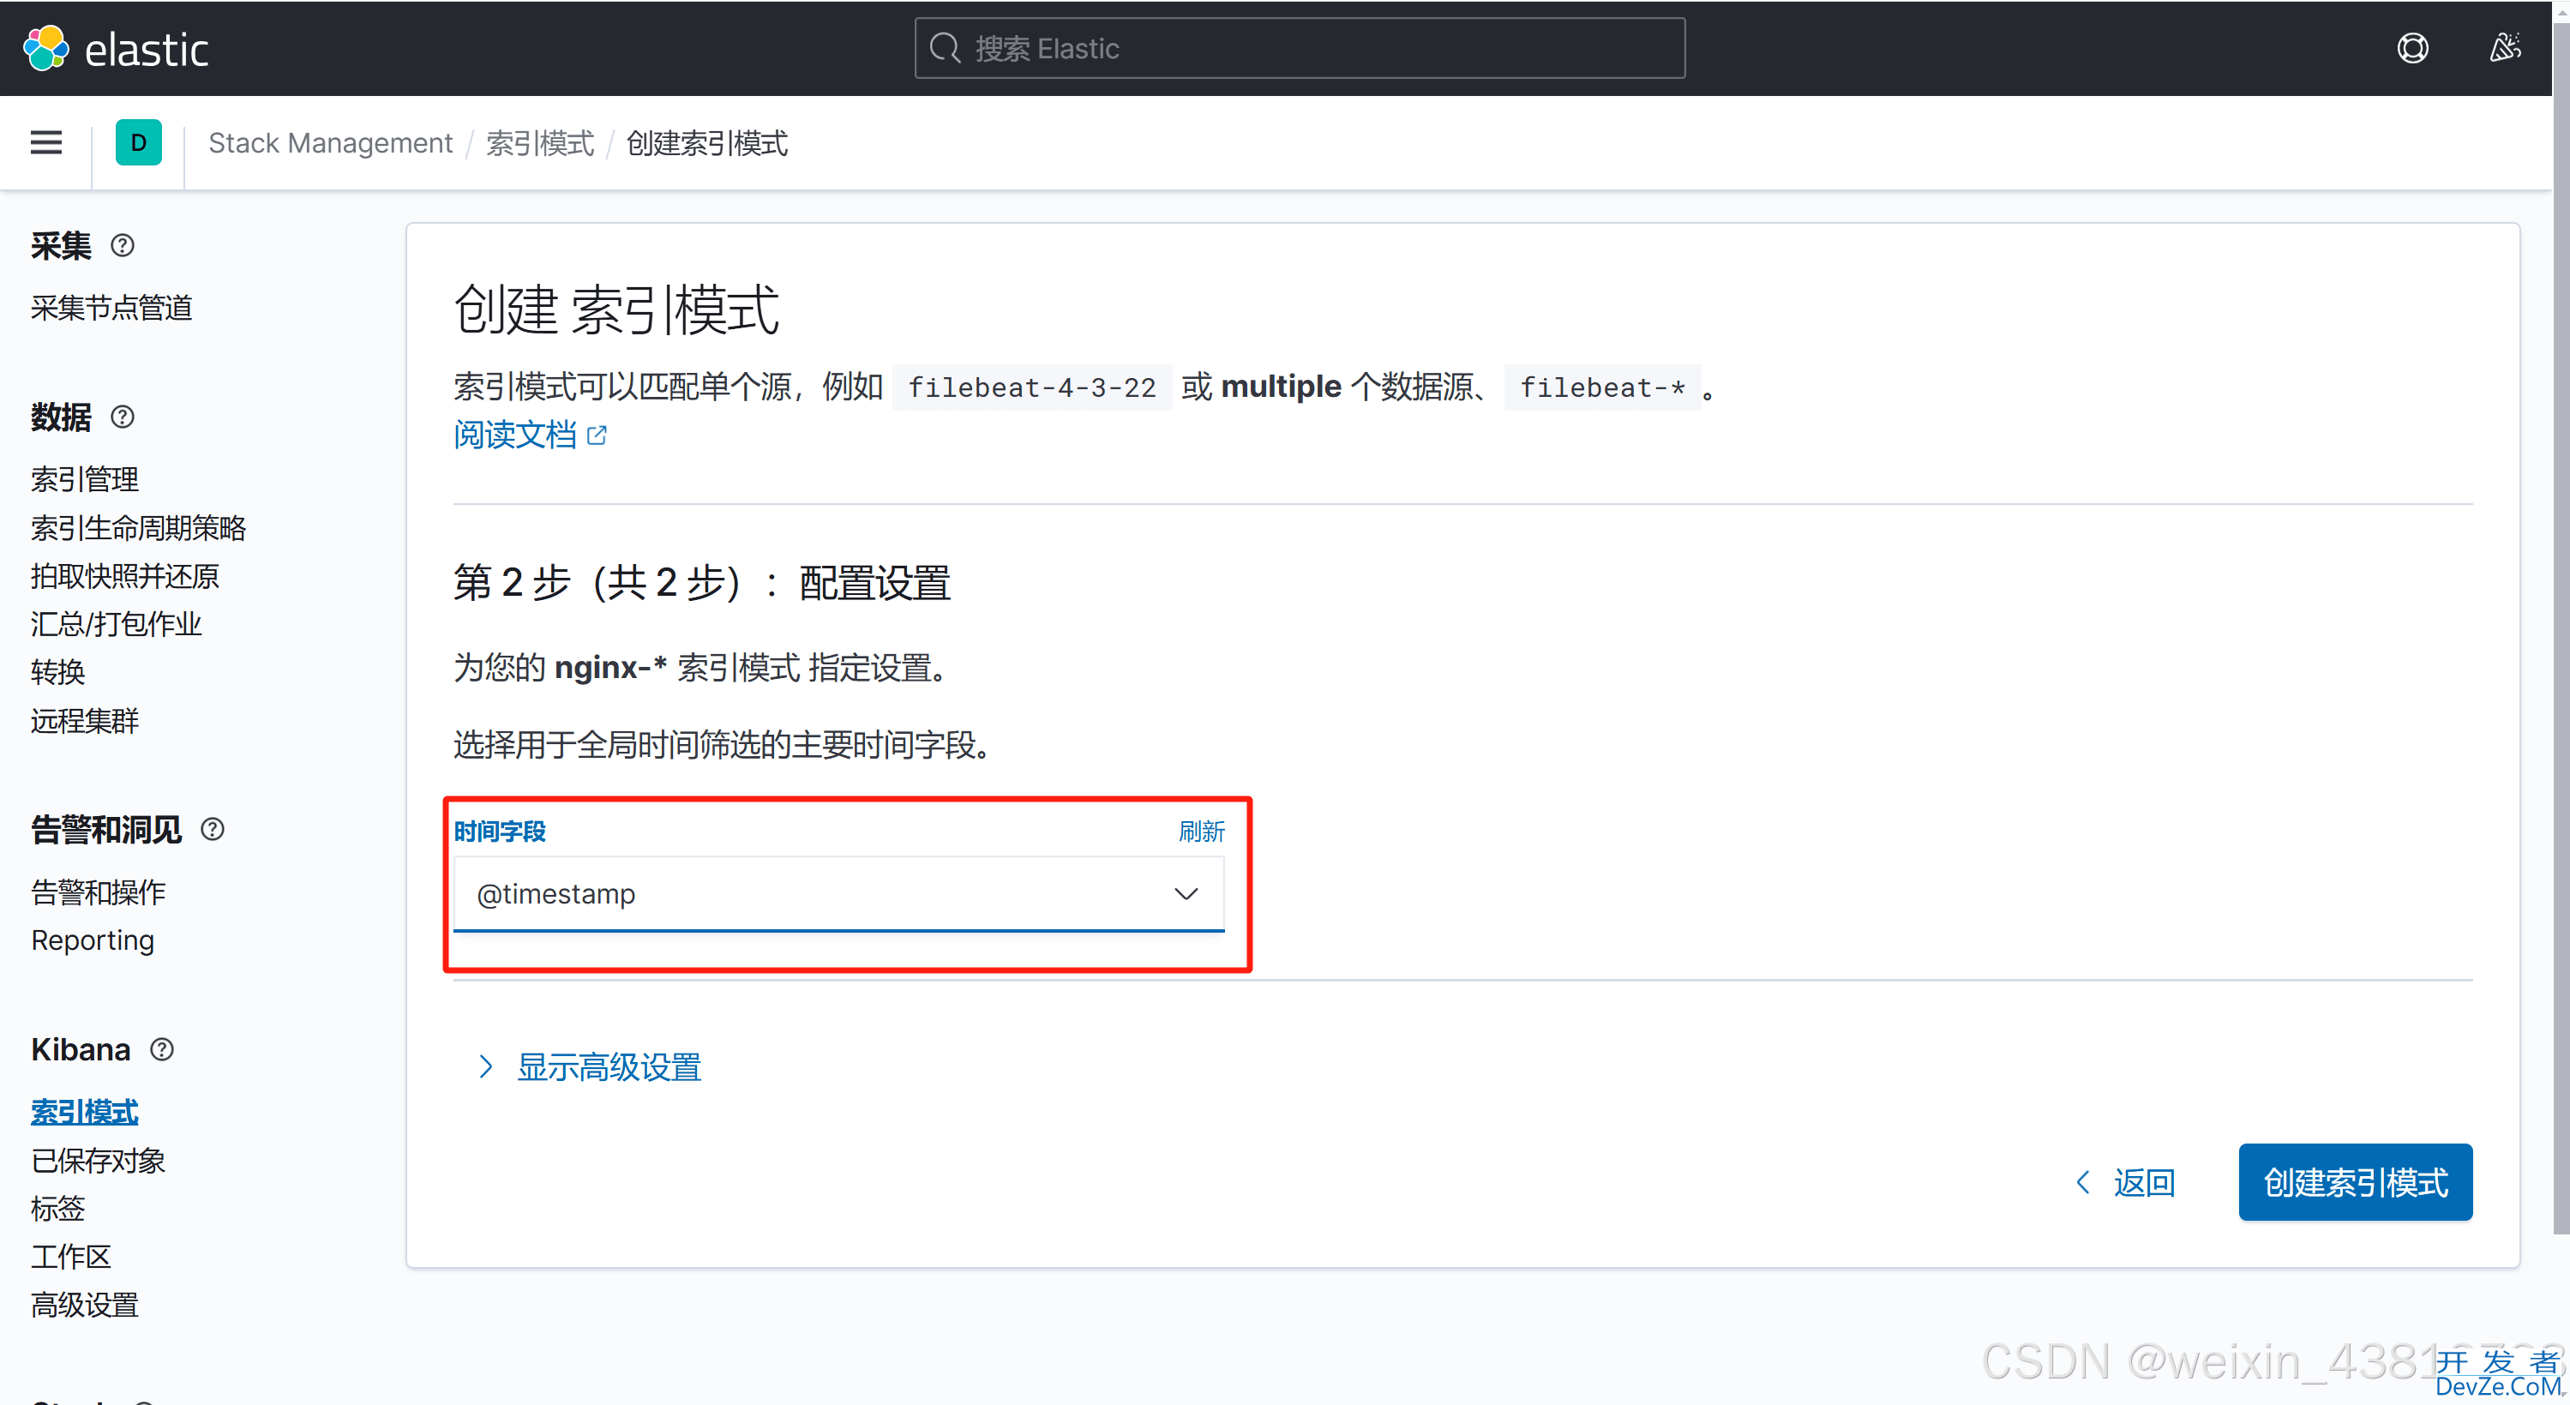Open the D space avatar
The image size is (2570, 1405).
coord(139,142)
